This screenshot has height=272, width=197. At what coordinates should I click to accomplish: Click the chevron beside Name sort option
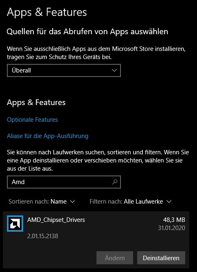[x=72, y=202]
